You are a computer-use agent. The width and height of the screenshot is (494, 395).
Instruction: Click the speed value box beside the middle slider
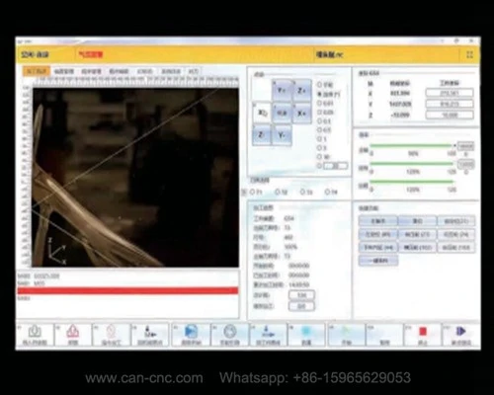(x=466, y=164)
